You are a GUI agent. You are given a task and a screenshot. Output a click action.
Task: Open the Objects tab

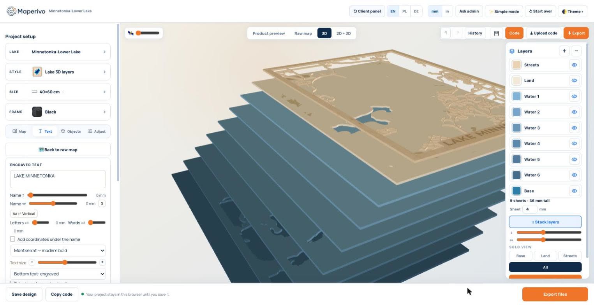point(71,131)
